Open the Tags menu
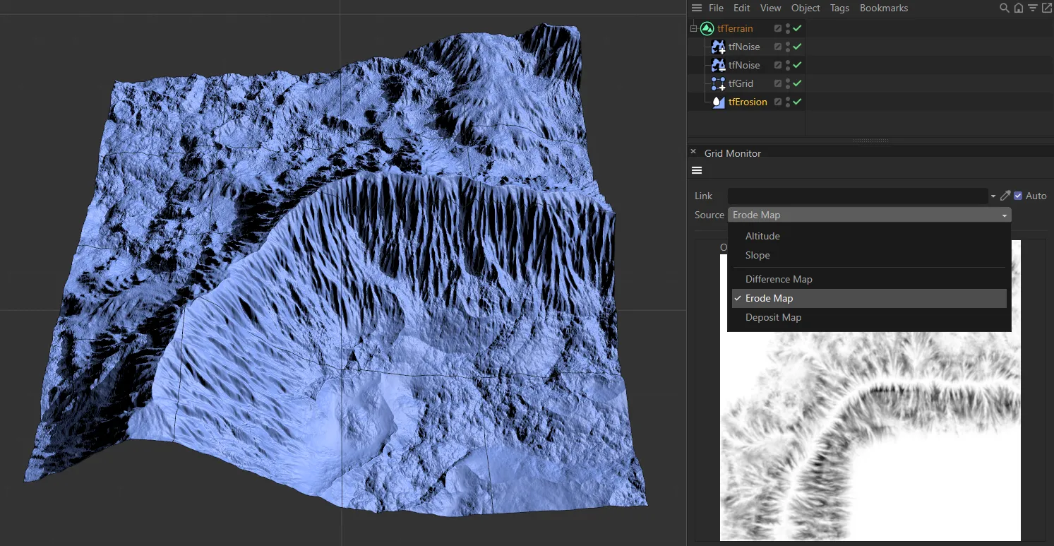The height and width of the screenshot is (546, 1054). 839,8
